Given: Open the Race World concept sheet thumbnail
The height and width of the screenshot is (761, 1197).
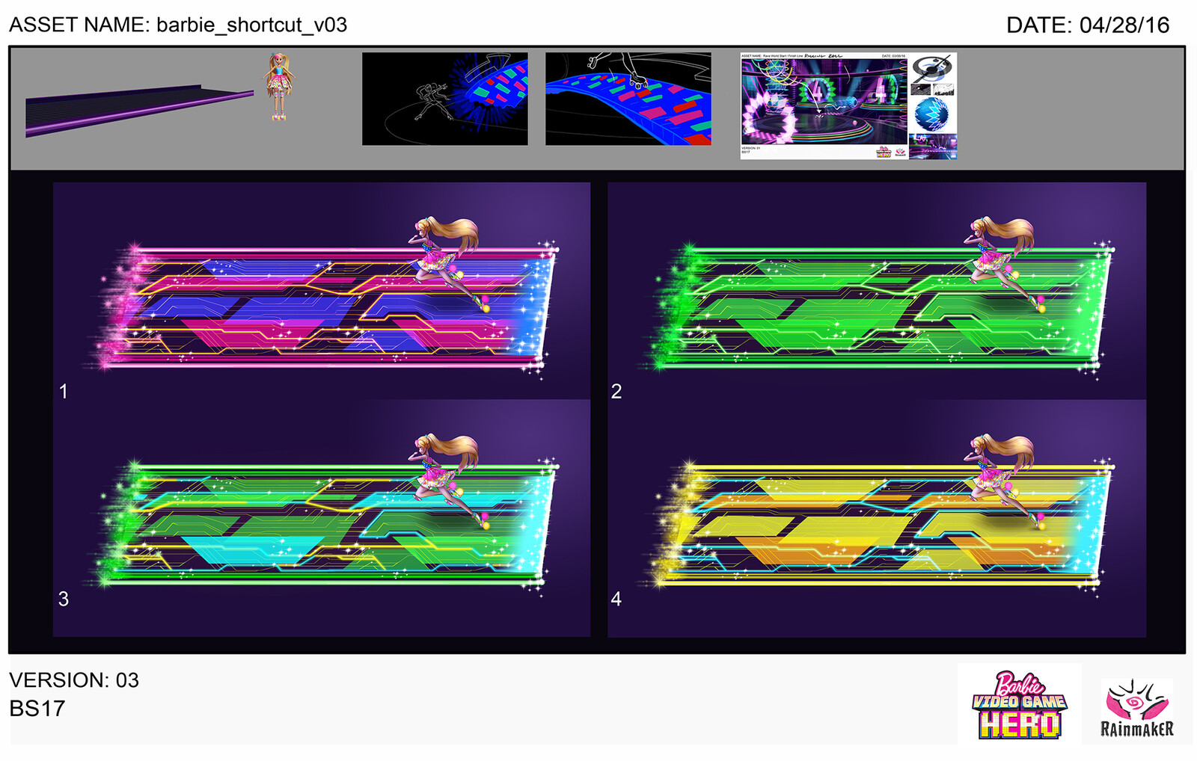Looking at the screenshot, I should [x=824, y=105].
